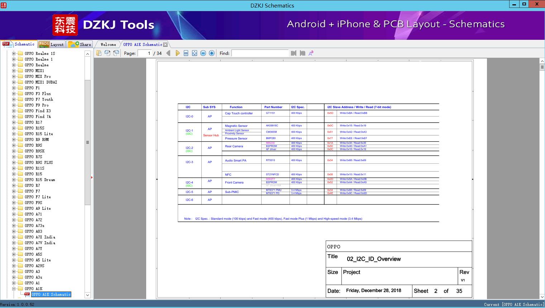Click the DZKJ red logo in the banner
This screenshot has height=308, width=545.
coord(65,25)
